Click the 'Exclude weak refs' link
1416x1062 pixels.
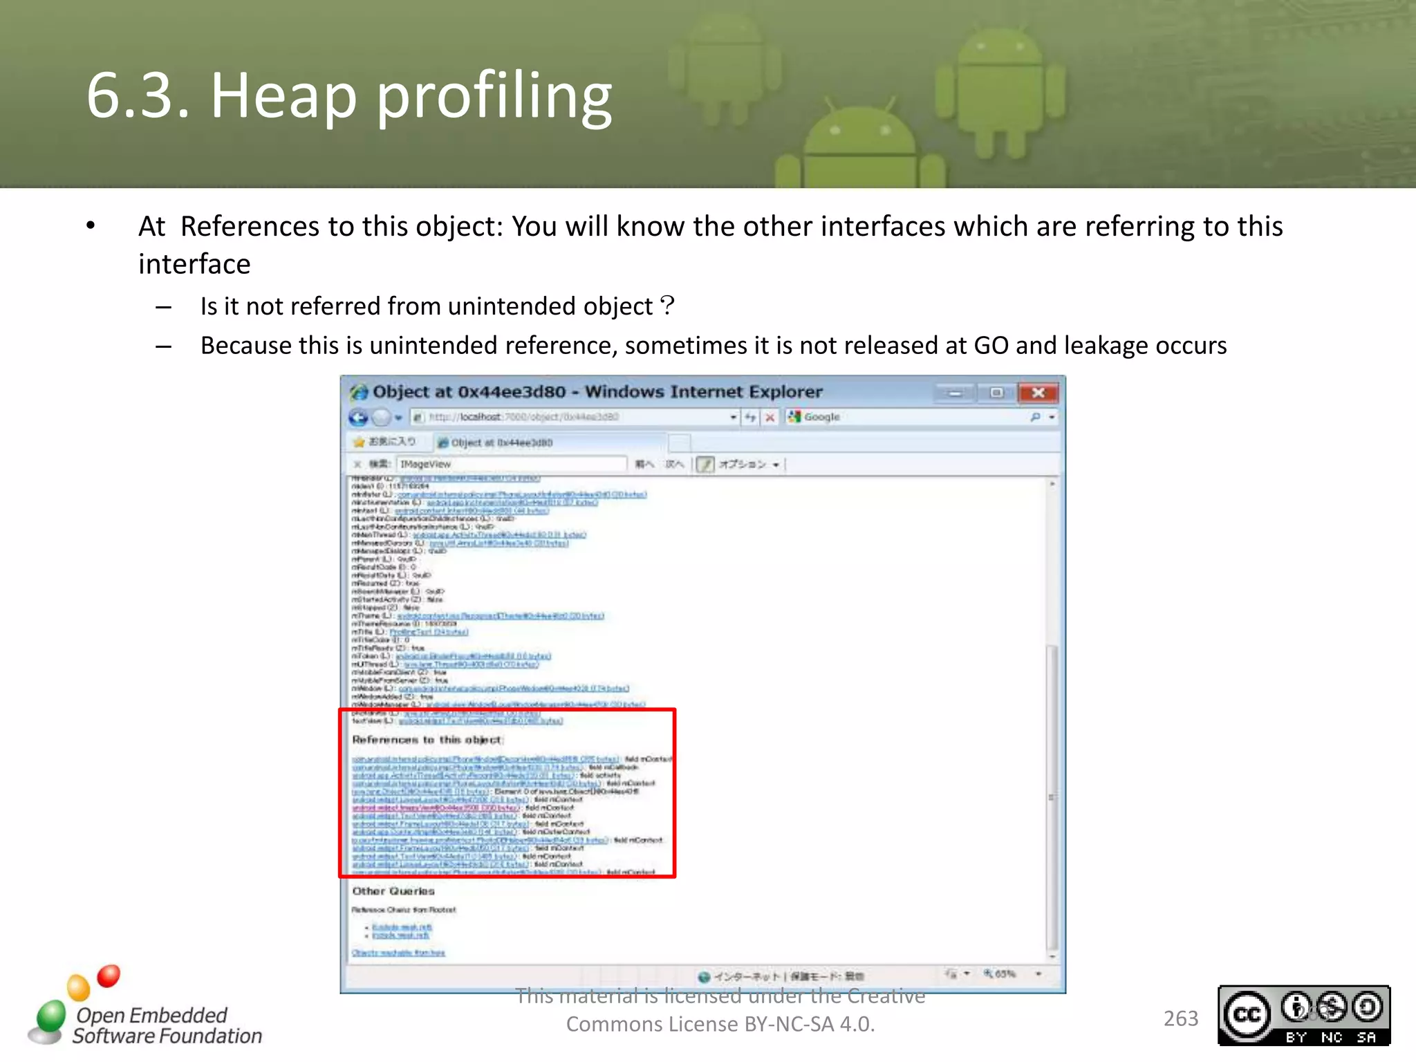(402, 926)
